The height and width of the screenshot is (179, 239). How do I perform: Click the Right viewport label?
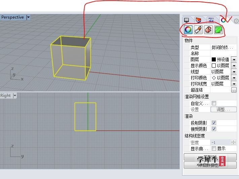coord(5,96)
